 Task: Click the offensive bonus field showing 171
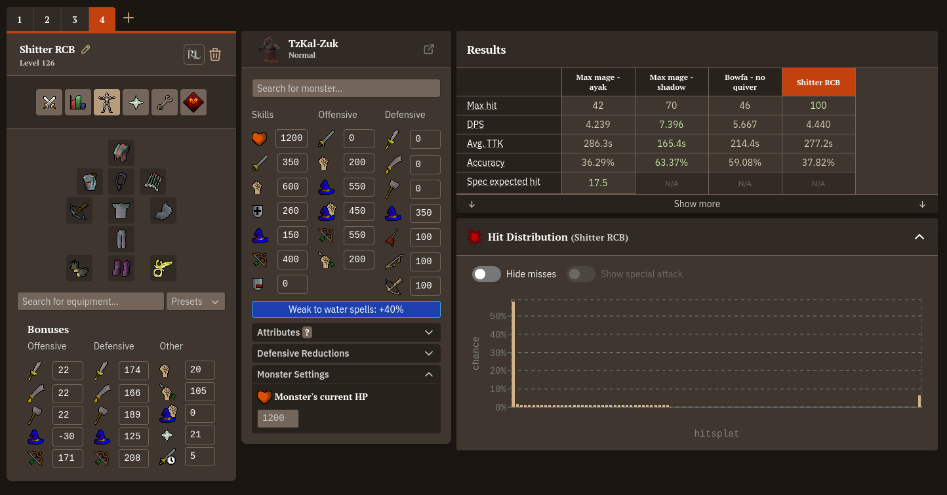(x=68, y=458)
